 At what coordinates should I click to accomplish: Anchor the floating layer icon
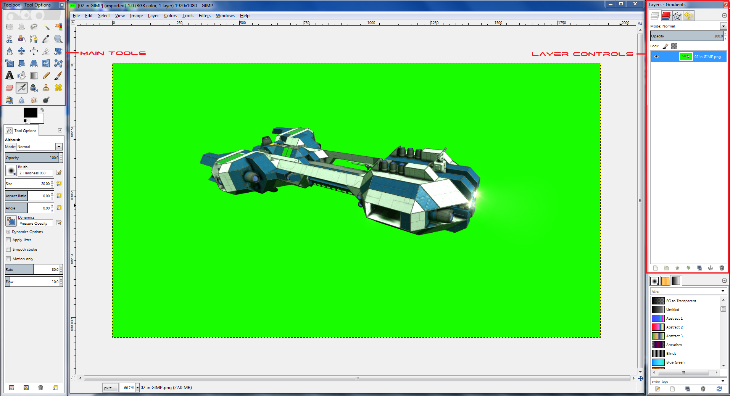[710, 268]
